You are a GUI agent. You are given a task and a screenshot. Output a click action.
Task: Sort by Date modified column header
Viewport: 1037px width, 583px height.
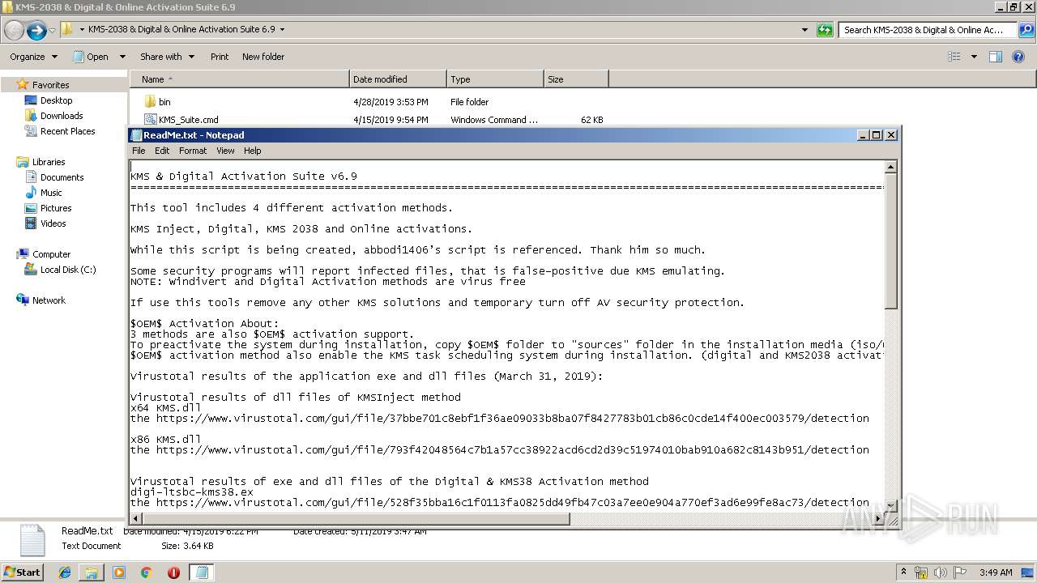398,79
